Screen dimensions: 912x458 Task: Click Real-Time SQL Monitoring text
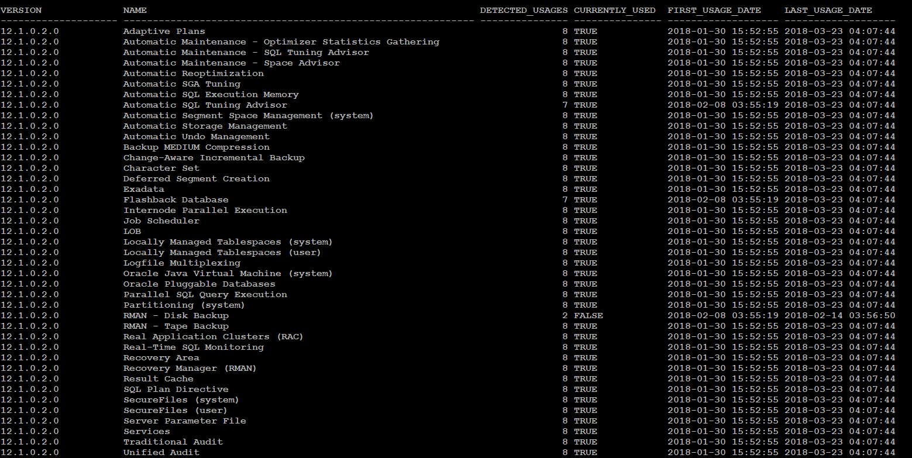194,347
